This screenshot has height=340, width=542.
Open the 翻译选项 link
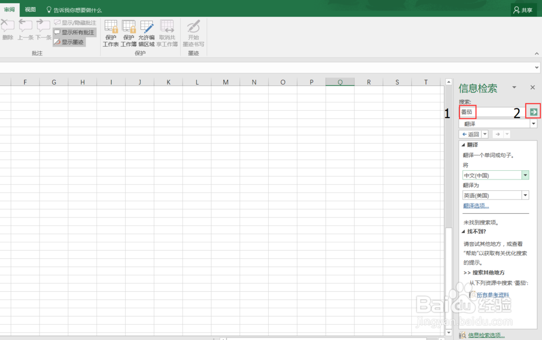click(476, 206)
